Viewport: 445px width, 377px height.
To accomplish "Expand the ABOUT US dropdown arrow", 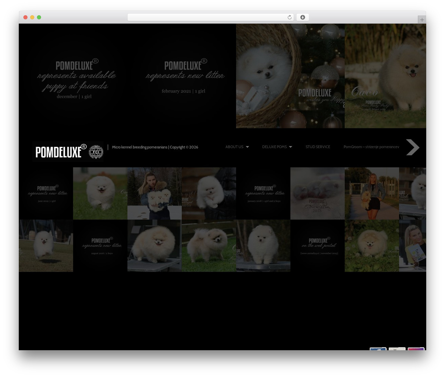I will [x=248, y=147].
